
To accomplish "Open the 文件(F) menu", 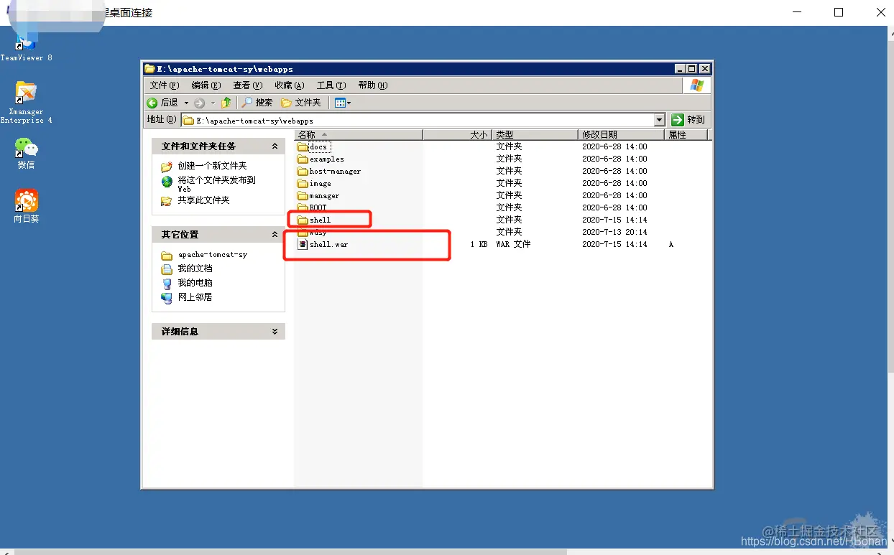I will (x=165, y=85).
